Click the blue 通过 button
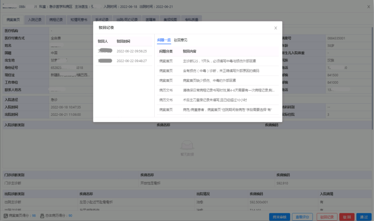Image resolution: width=374 pixels, height=221 pixels. click(364, 217)
